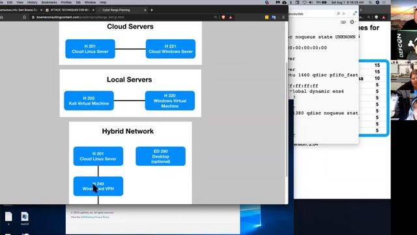Viewport: 417px width, 235px height.
Task: Click the date and time in menu bar
Action: [347, 2]
